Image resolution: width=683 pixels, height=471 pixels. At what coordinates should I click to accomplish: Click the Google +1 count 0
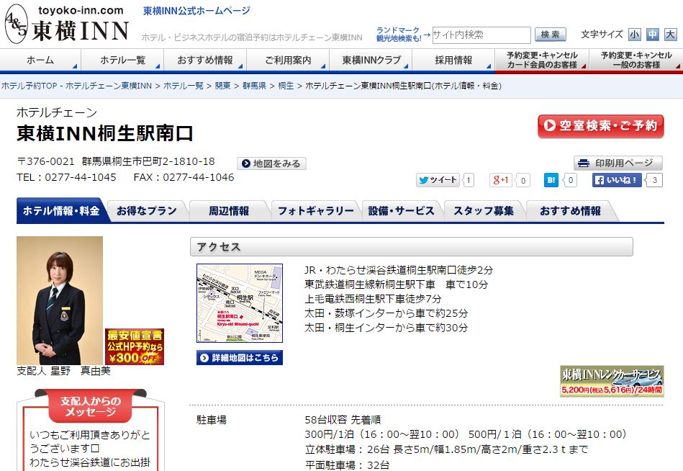coord(523,180)
